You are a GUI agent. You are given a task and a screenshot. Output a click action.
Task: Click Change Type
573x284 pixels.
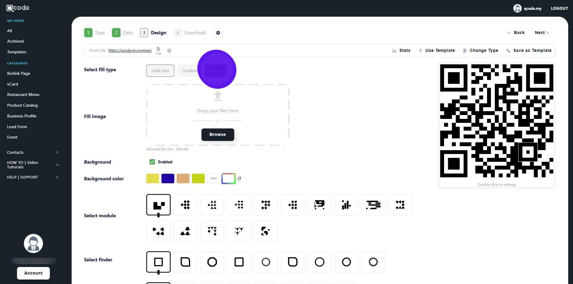pyautogui.click(x=480, y=51)
